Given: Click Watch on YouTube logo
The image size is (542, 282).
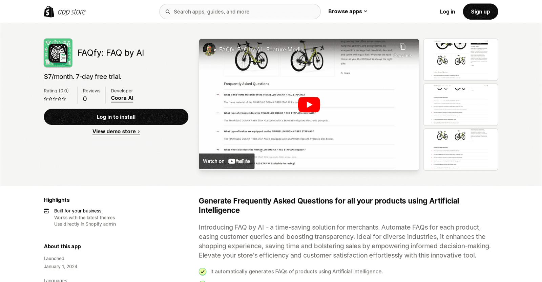Looking at the screenshot, I should [239, 161].
